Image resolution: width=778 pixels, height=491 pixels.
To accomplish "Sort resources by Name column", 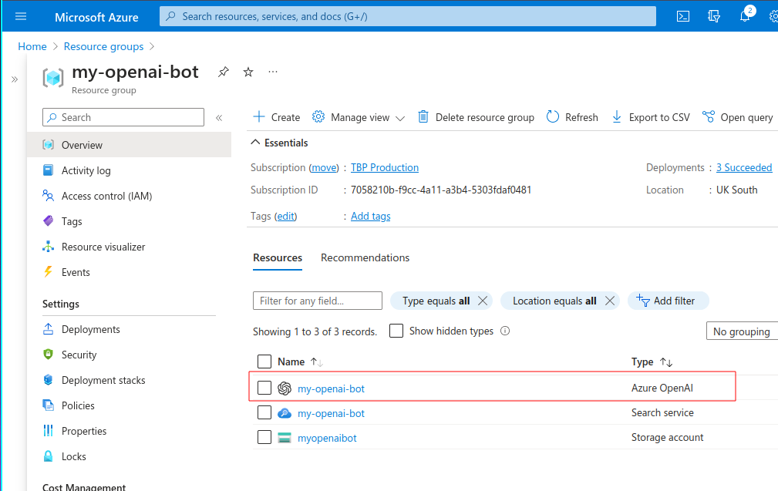I will point(300,362).
